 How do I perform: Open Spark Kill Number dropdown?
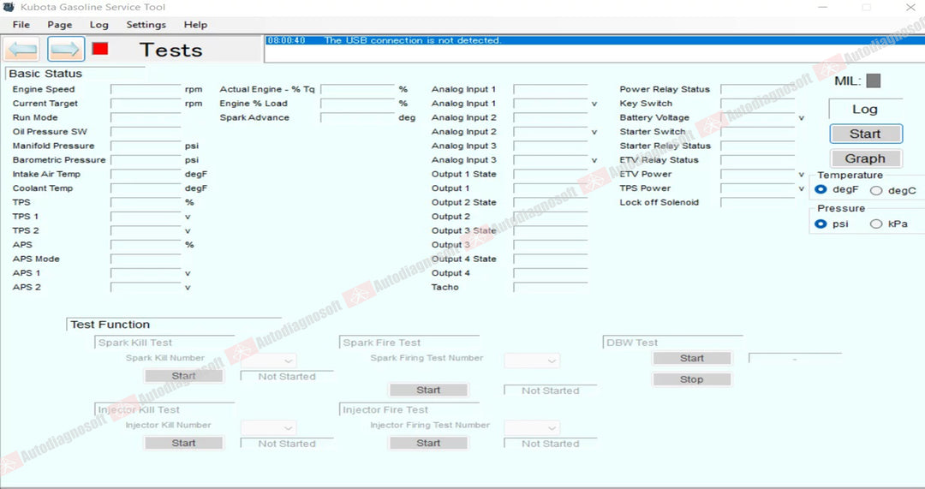[x=269, y=361]
